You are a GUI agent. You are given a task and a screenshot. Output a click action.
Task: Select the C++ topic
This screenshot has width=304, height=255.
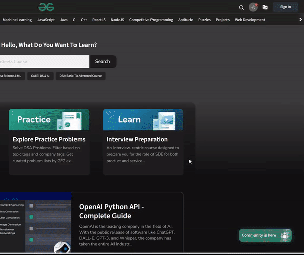(x=84, y=20)
